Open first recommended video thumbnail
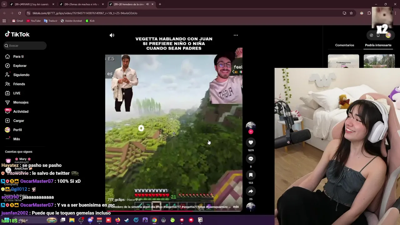The width and height of the screenshot is (400, 225). click(x=343, y=61)
